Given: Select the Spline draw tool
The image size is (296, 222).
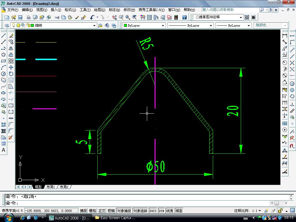Looking at the screenshot, I should (3, 87).
